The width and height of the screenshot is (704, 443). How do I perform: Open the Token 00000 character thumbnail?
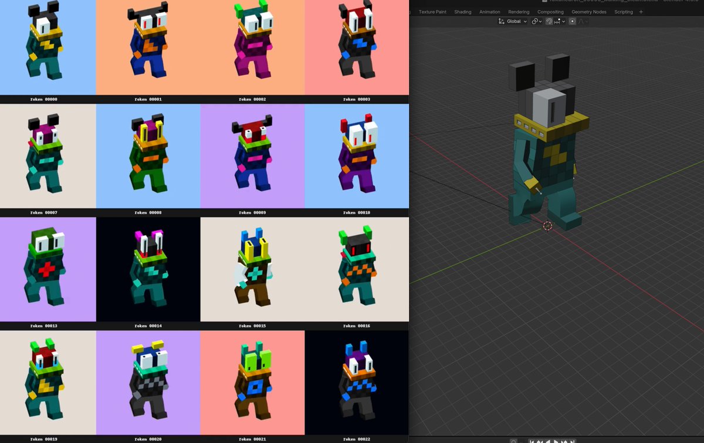coord(48,48)
